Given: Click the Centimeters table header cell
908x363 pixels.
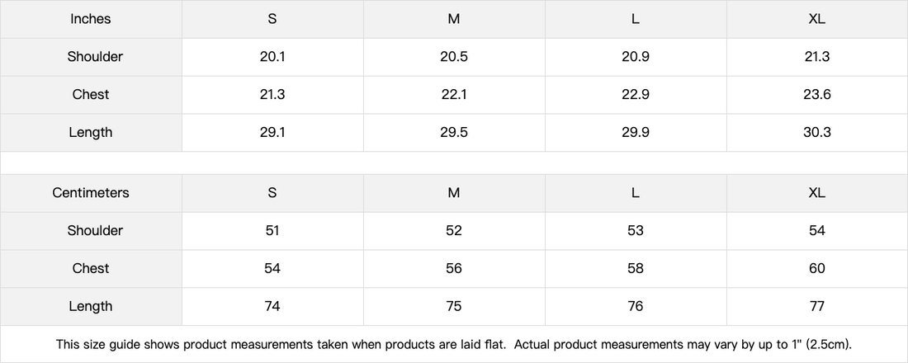Looking at the screenshot, I should coord(91,193).
